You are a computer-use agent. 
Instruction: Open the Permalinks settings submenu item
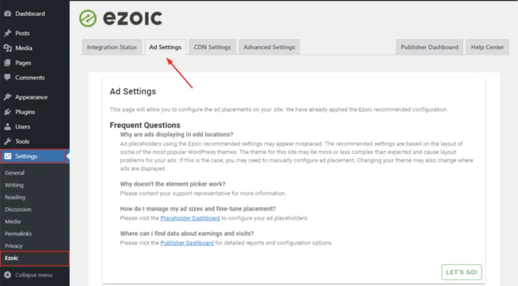pyautogui.click(x=18, y=234)
